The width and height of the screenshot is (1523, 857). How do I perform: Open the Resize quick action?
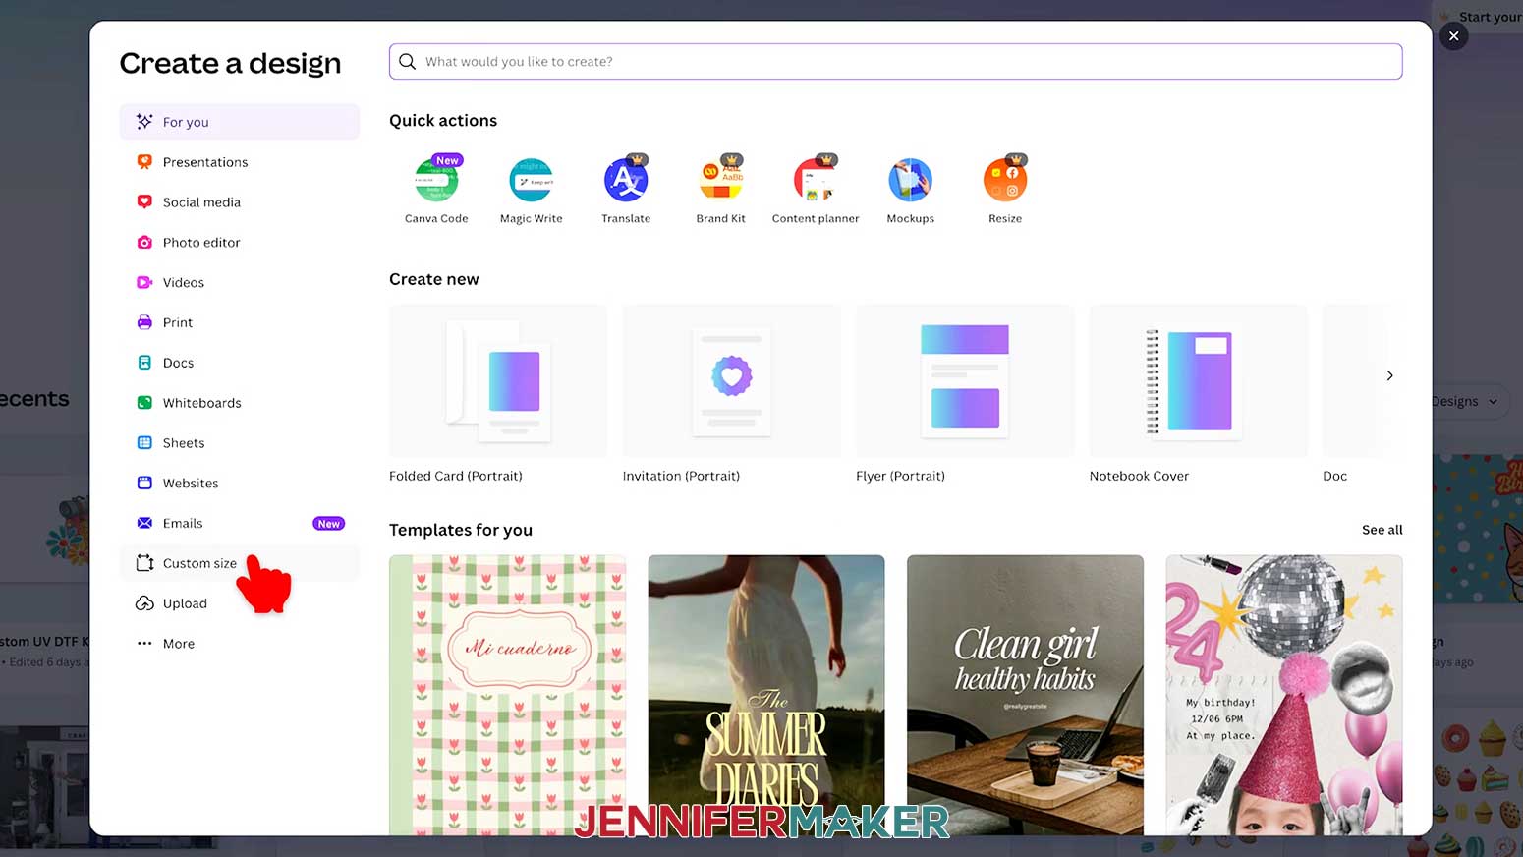[1005, 191]
